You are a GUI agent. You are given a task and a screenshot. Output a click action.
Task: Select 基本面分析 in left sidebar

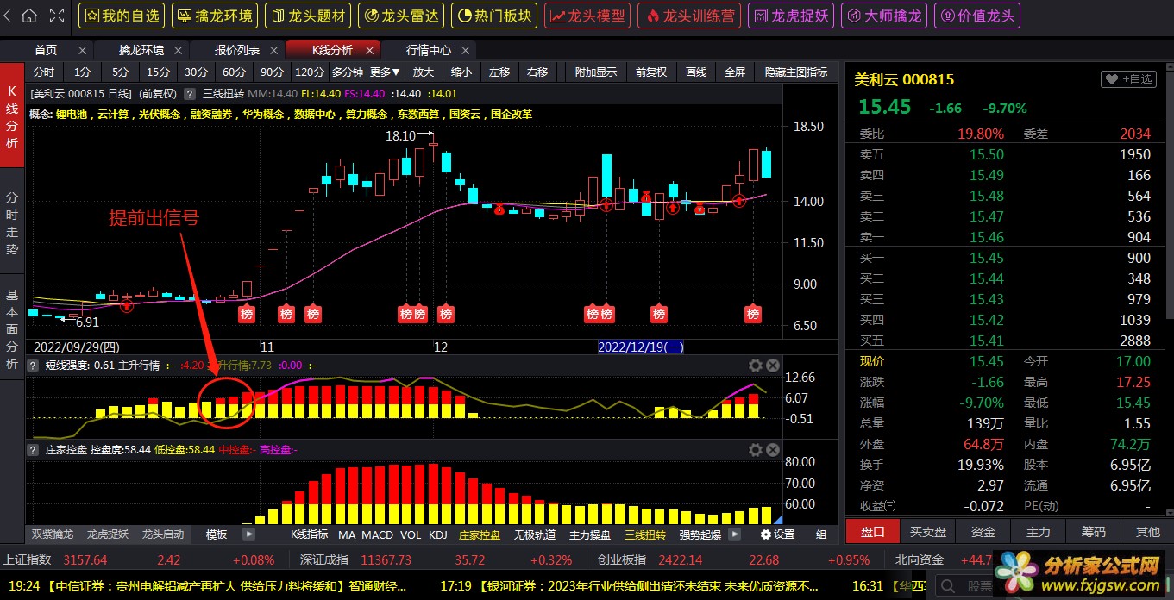[12, 329]
